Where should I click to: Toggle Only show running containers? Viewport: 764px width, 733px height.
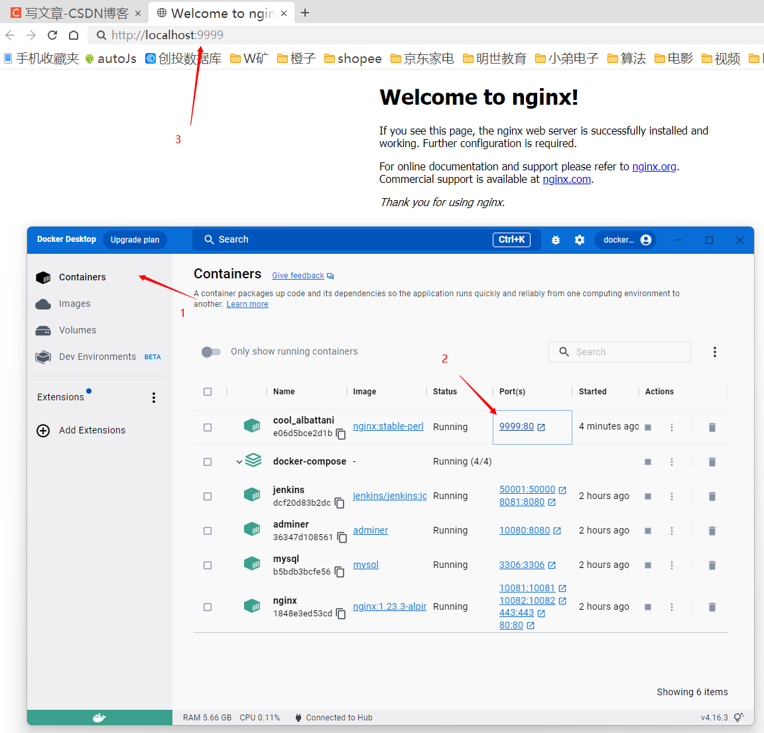pyautogui.click(x=211, y=352)
